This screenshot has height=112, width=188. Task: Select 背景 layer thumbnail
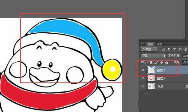coord(151,86)
